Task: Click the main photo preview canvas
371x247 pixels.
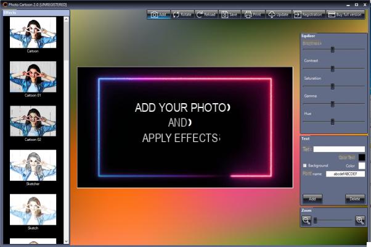Action: (x=185, y=128)
